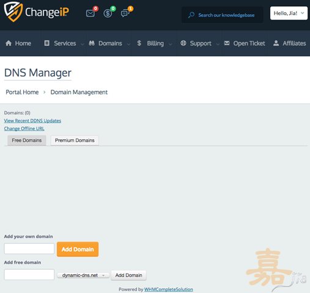Open the Services menu item

tap(65, 43)
